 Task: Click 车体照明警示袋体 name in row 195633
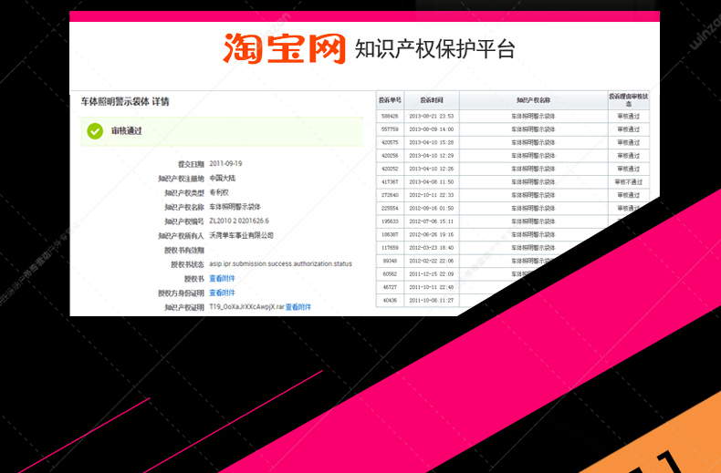533,221
